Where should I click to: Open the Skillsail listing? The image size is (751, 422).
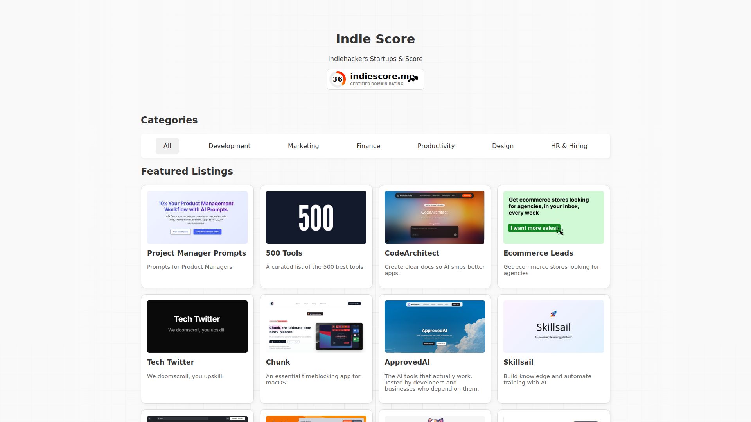pos(518,362)
